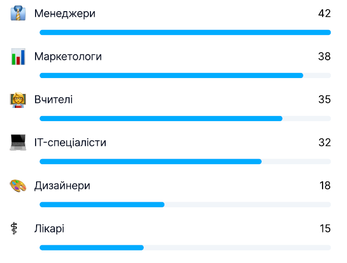Click the Лікарі progress bar
The width and height of the screenshot is (347, 263).
pos(185,248)
